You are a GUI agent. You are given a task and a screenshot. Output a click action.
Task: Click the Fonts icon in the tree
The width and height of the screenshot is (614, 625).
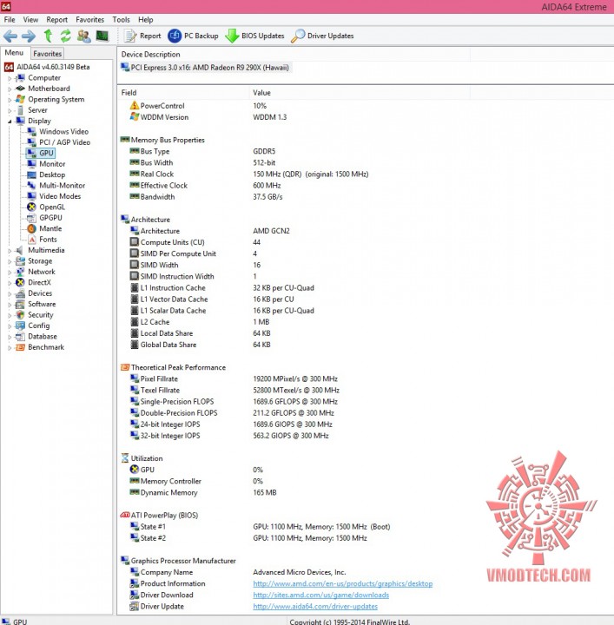(x=31, y=240)
